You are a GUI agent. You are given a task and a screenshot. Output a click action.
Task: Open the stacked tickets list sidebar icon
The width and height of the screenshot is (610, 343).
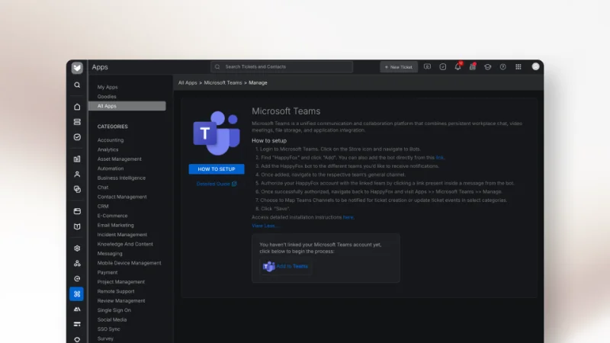point(77,122)
